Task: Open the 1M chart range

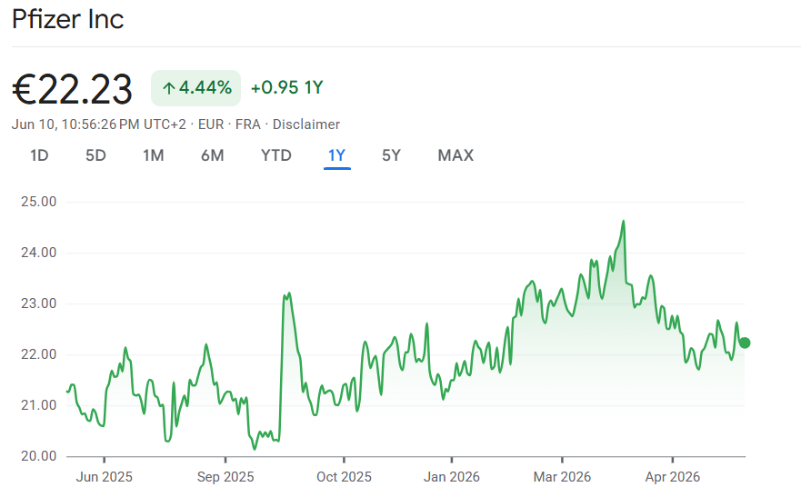Action: [x=154, y=155]
